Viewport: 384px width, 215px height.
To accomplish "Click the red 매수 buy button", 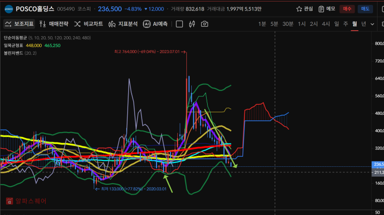I will (347, 9).
